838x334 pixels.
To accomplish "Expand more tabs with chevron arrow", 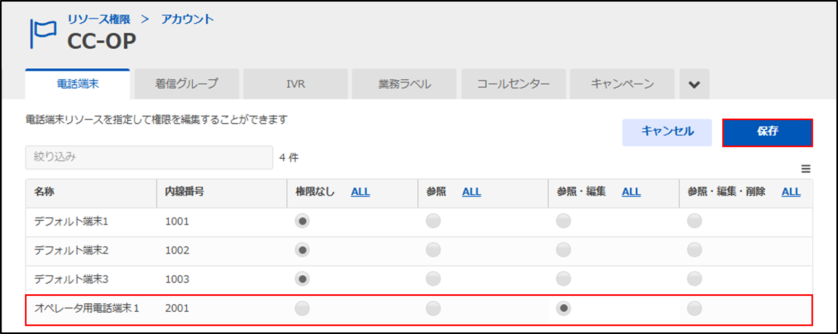I will click(694, 85).
